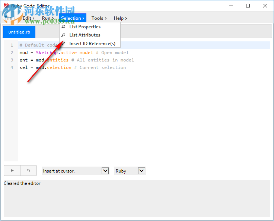Choose List Attributes menu entry
The image size is (274, 221).
click(x=90, y=35)
